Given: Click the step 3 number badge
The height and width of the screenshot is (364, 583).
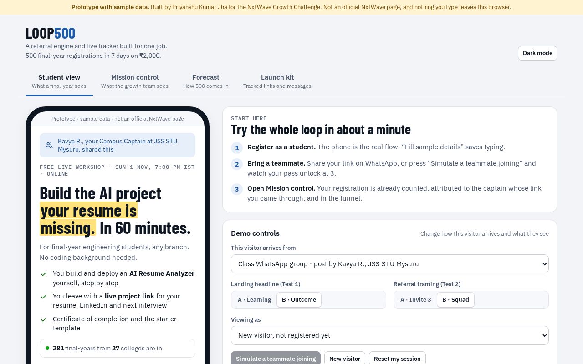Looking at the screenshot, I should 237,189.
